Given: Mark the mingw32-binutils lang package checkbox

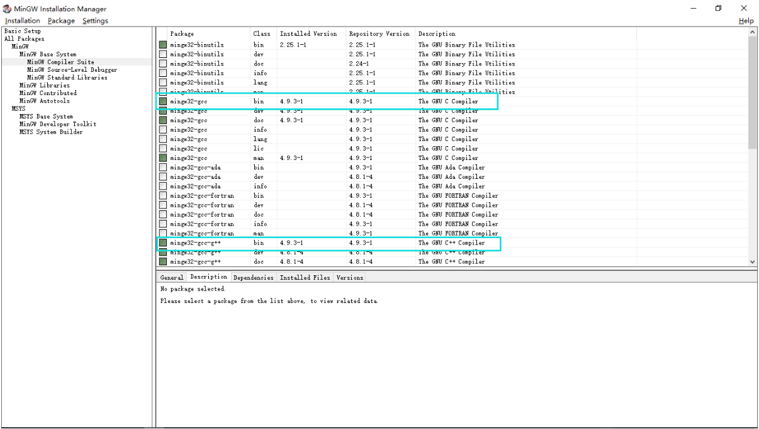Looking at the screenshot, I should tap(163, 83).
